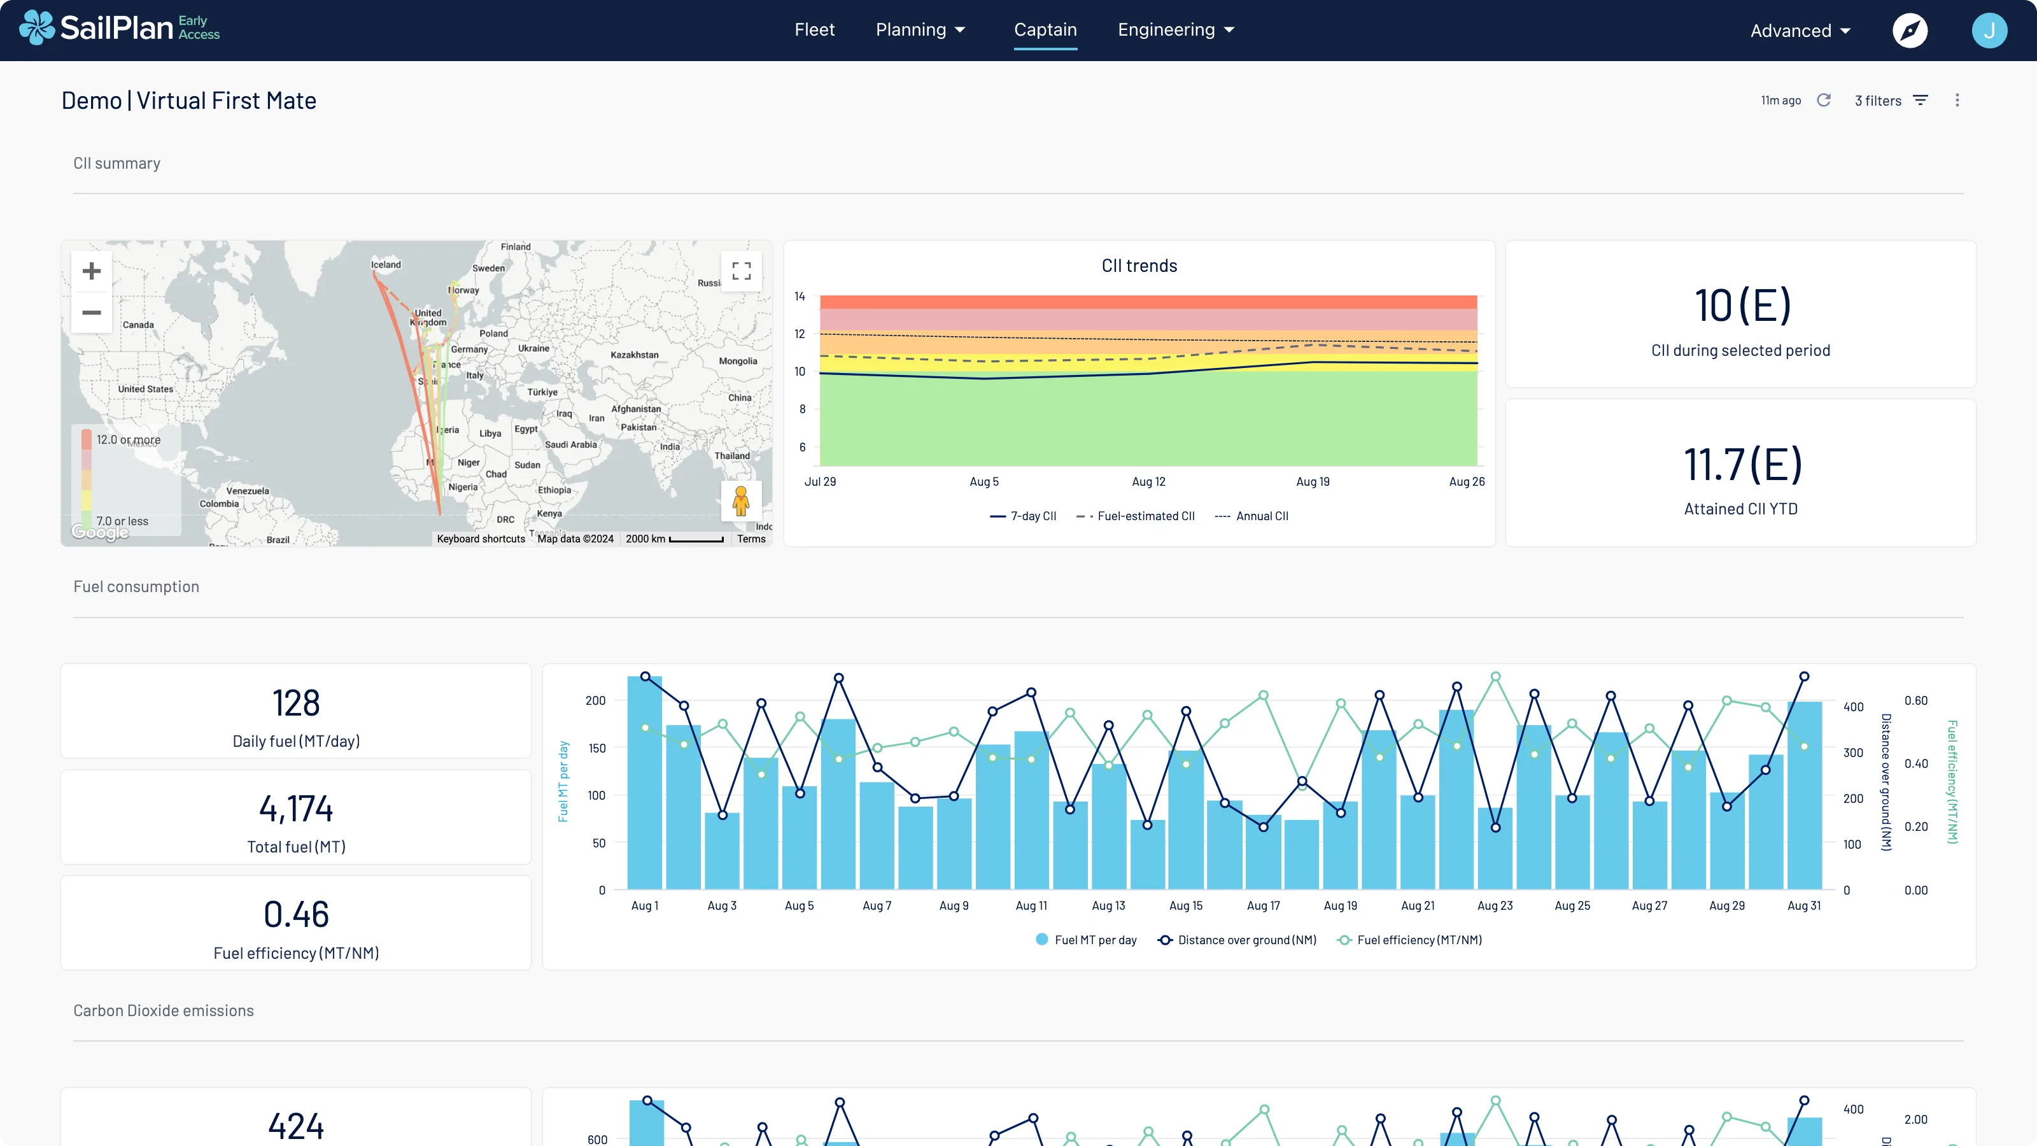
Task: Click the 11.7 (E) Attained CII card
Action: (1740, 473)
